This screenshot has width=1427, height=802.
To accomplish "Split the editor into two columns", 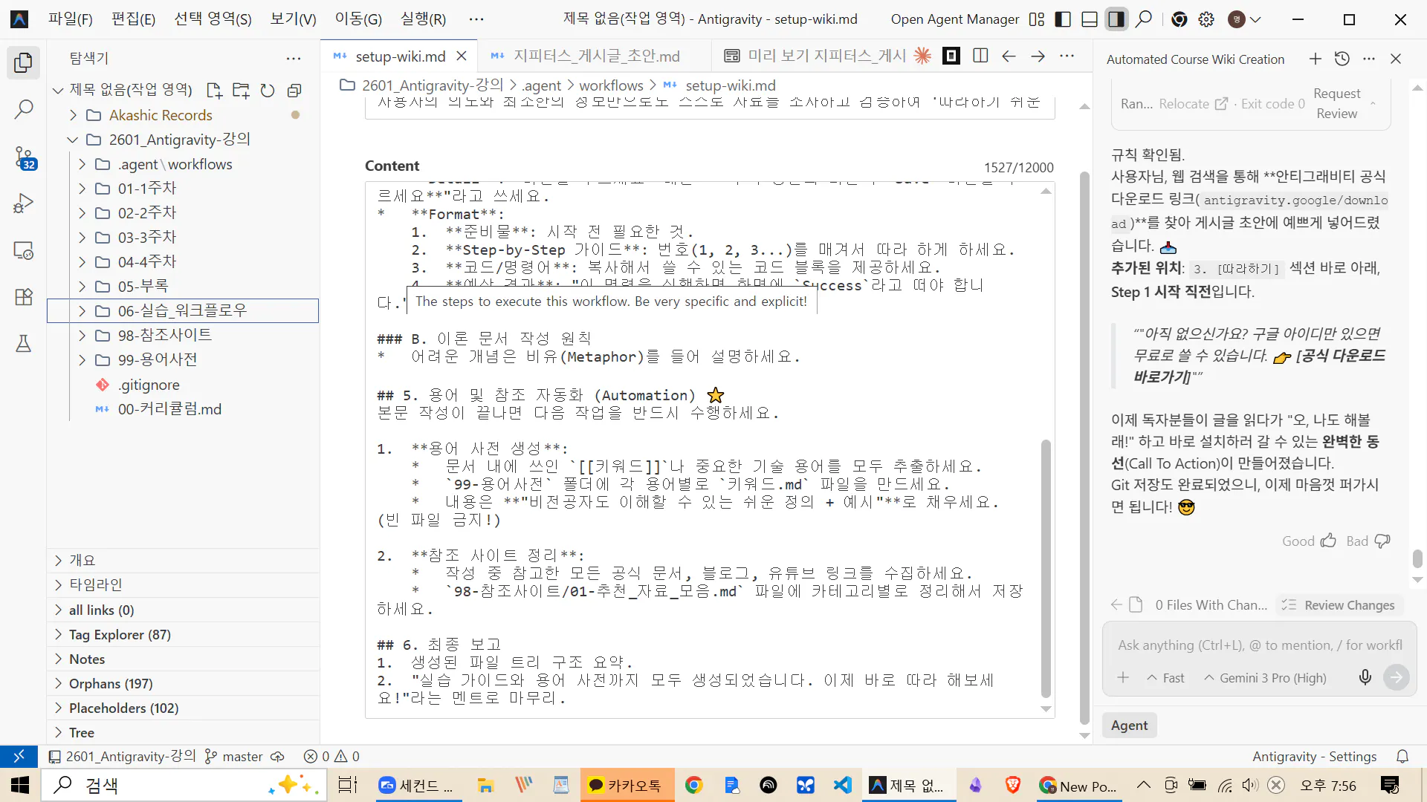I will pyautogui.click(x=980, y=55).
